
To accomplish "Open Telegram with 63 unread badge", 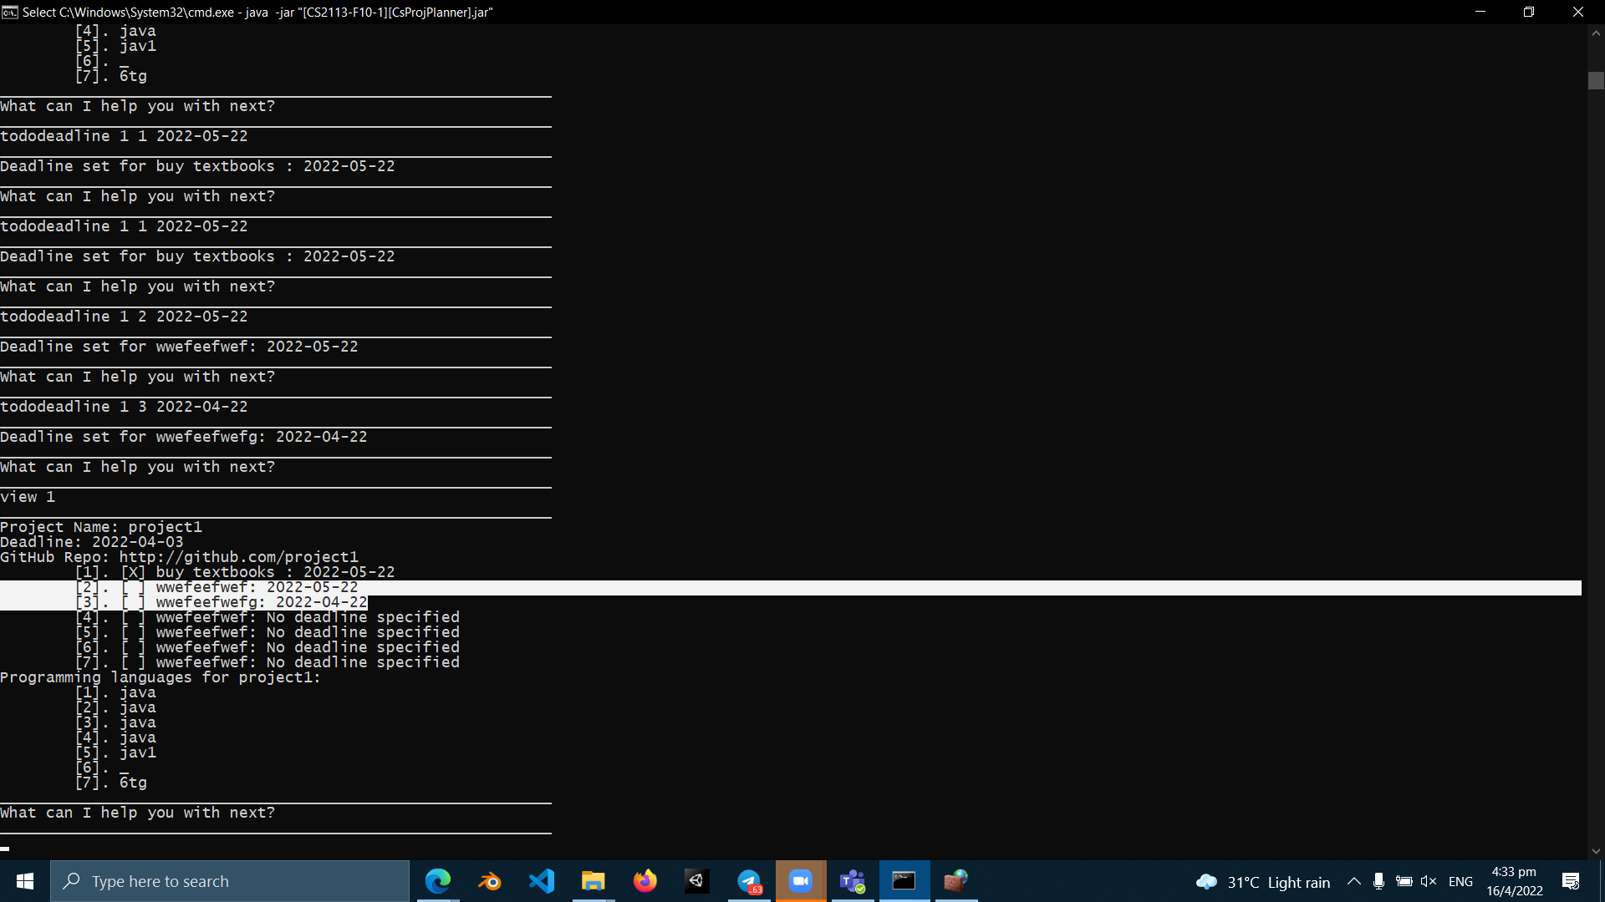I will click(x=749, y=881).
